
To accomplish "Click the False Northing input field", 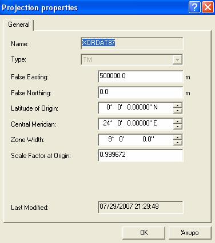I will coord(141,92).
